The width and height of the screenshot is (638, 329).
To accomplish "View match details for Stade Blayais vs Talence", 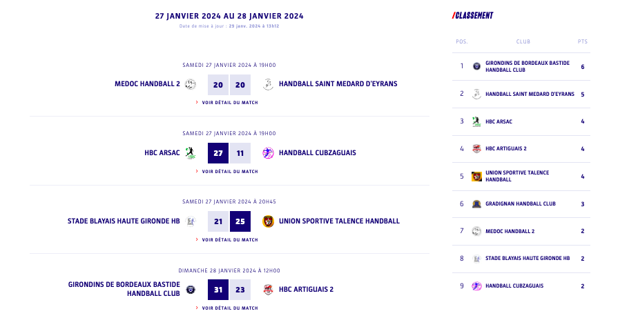I will (x=230, y=240).
